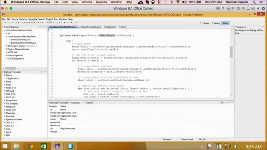Screen dimensions: 267x150
Task: Open macOS Notification Center icon
Action: [260, 2]
